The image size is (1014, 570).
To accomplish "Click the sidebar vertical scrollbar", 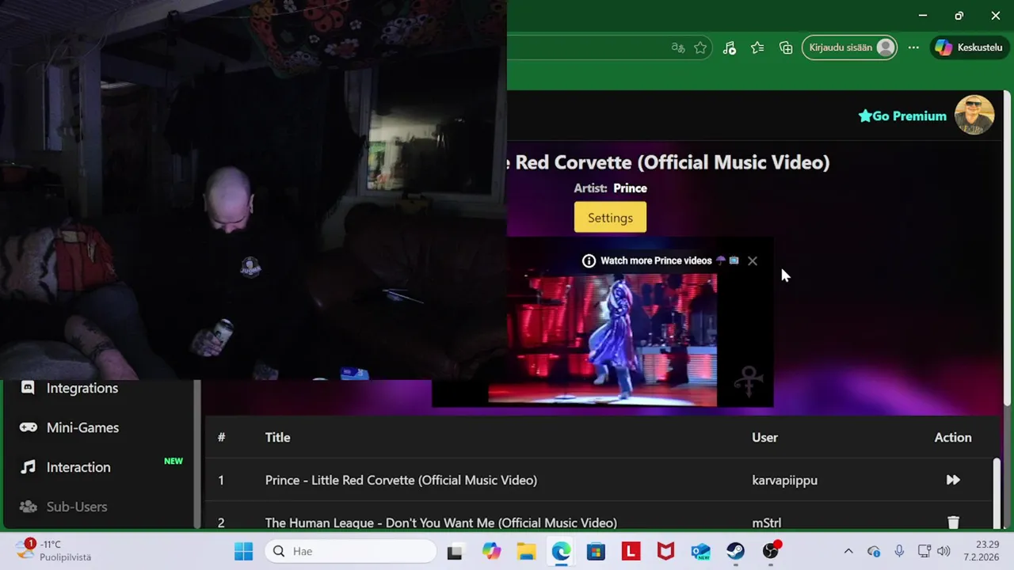I will (196, 454).
